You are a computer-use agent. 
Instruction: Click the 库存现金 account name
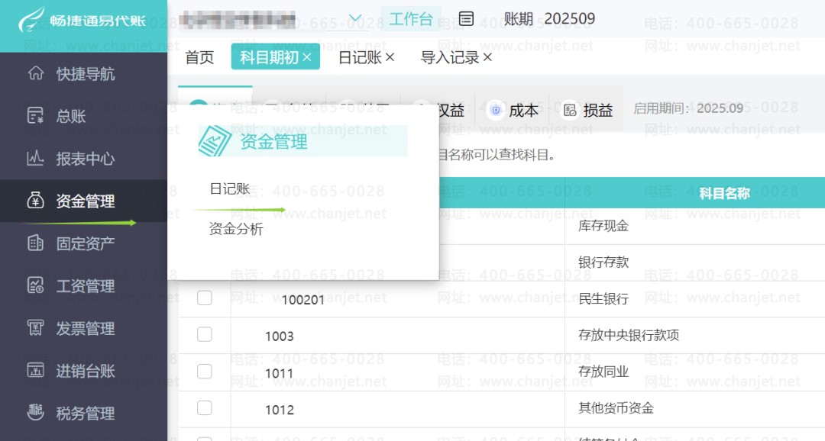[603, 226]
